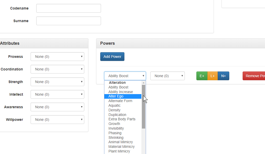Image resolution: width=265 pixels, height=154 pixels.
Task: Click the power list scrollbar thumb
Action: (143, 107)
